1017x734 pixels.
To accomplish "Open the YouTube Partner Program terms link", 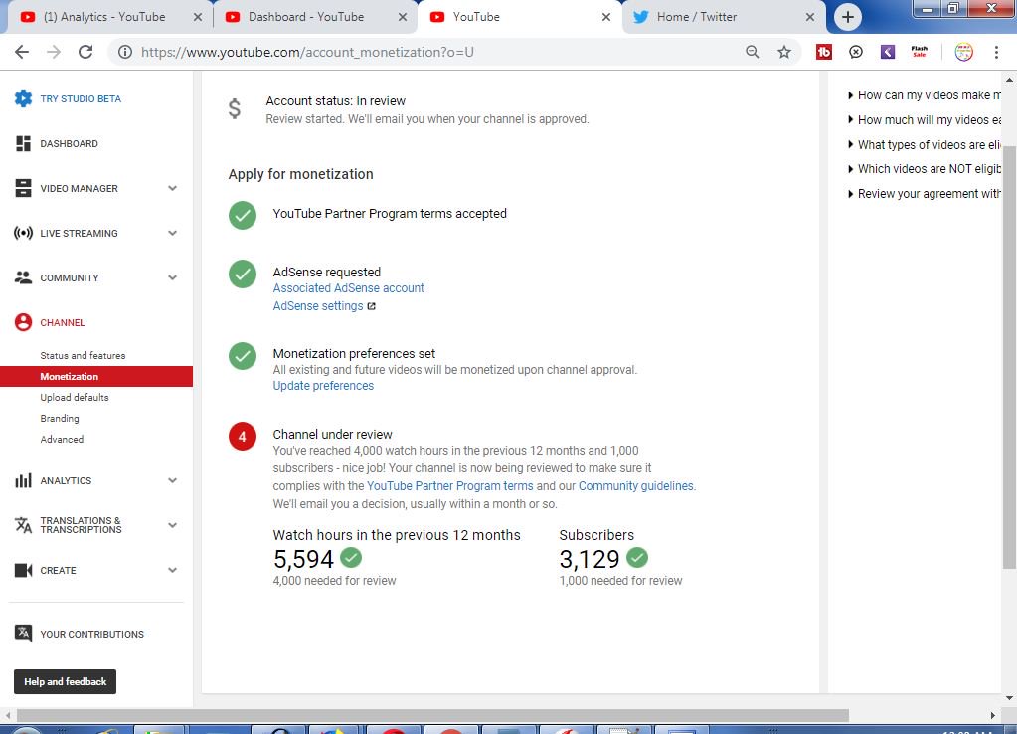I will [450, 486].
